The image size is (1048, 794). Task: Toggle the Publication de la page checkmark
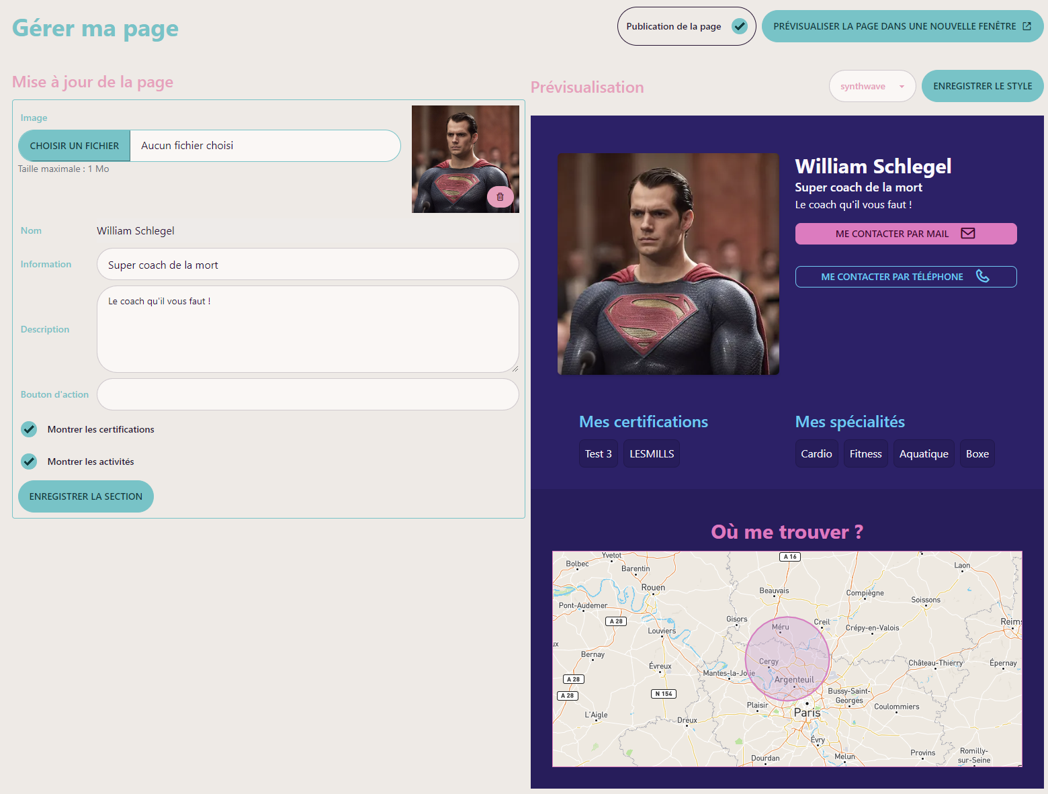coord(740,26)
